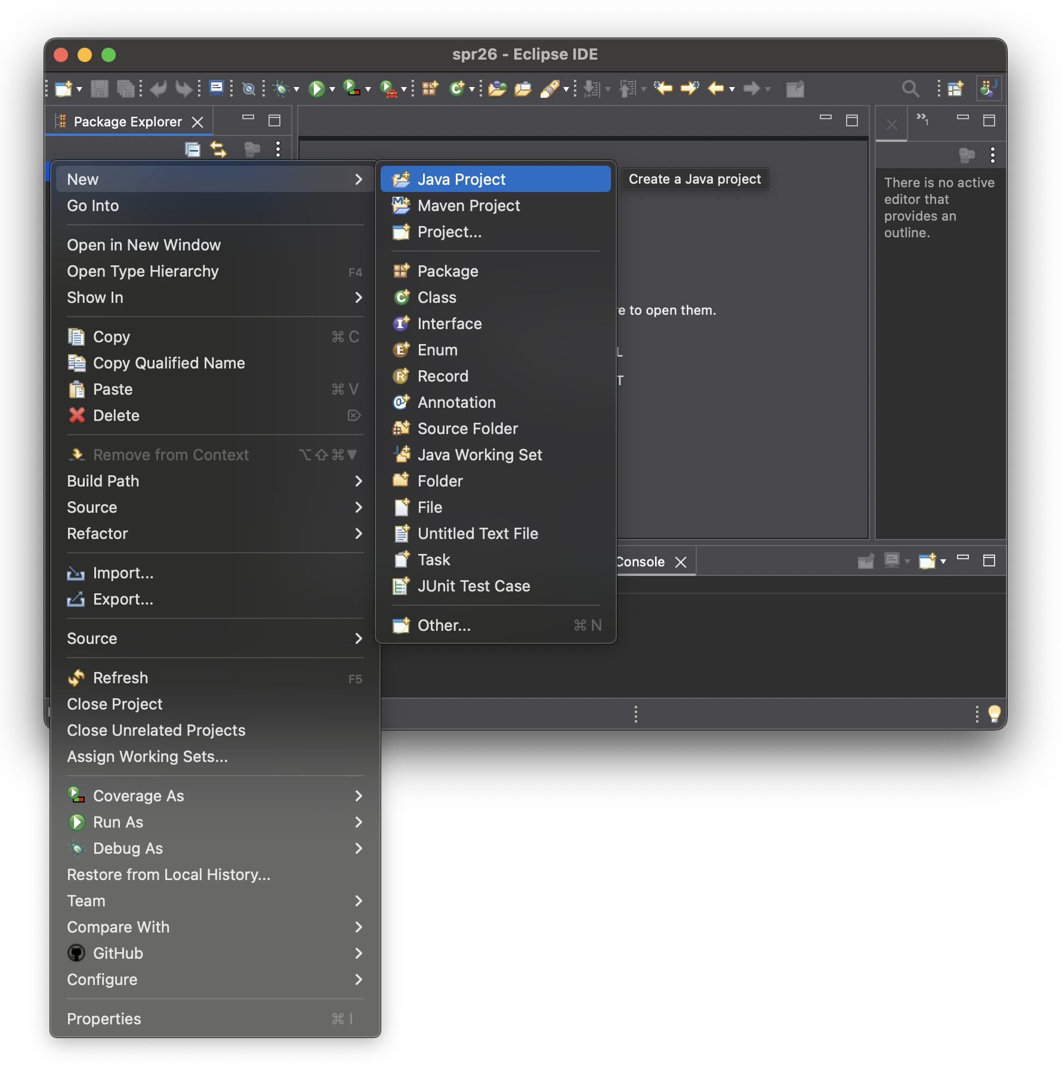Click Collapse All in Package Explorer
The width and height of the screenshot is (1062, 1078).
point(192,149)
